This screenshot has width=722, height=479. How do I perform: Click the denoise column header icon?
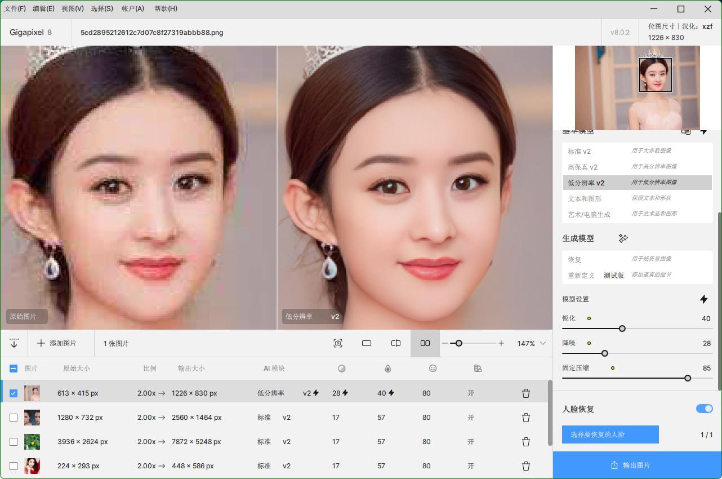[x=341, y=369]
